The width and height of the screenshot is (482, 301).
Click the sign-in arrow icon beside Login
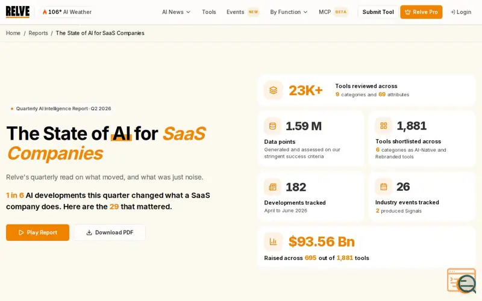tap(452, 12)
